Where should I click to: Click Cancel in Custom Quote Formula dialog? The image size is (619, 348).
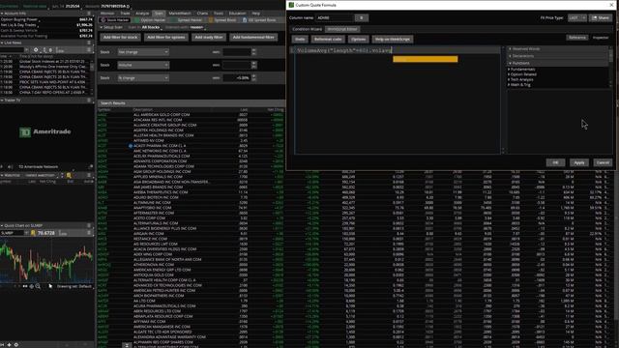coord(603,162)
